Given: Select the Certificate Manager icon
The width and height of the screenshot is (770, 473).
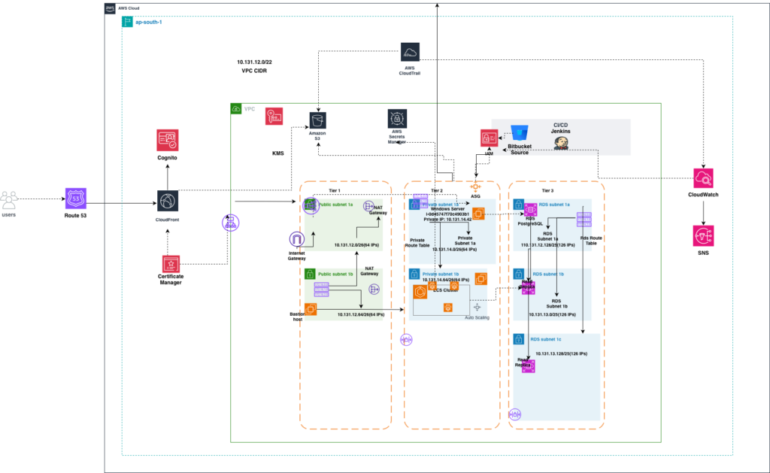Looking at the screenshot, I should 172,264.
